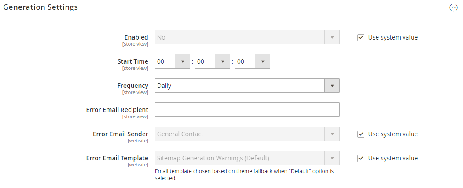Click the Generation Settings heading
Viewport: 463px width, 188px height.
tap(40, 7)
